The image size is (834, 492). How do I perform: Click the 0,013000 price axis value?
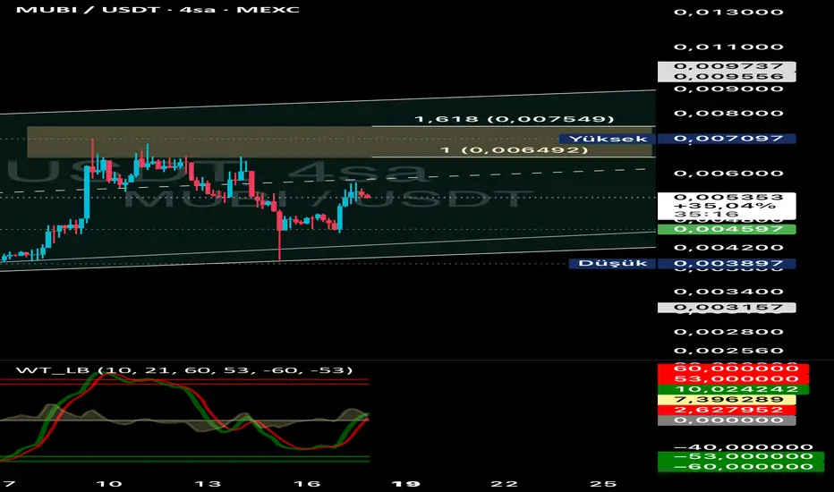(x=728, y=13)
